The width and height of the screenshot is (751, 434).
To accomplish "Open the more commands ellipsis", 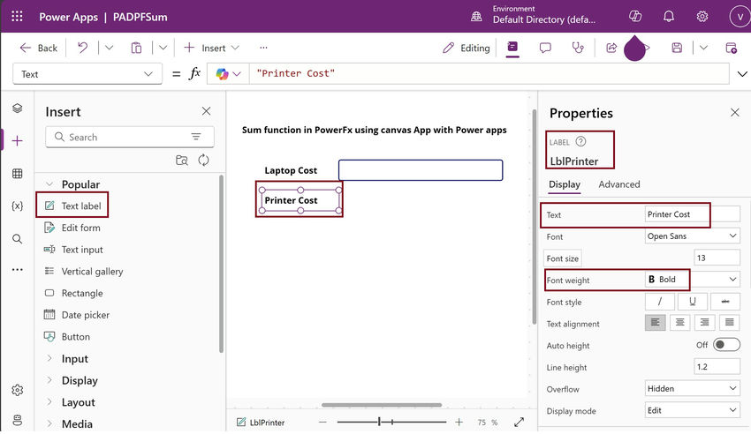I will pos(263,48).
